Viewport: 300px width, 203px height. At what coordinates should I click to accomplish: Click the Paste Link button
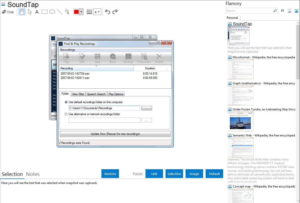(x=154, y=174)
